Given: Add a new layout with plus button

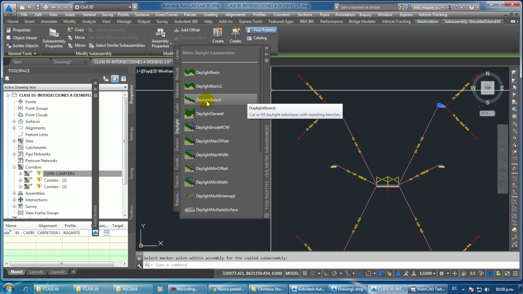Looking at the screenshot, I should click(x=74, y=272).
